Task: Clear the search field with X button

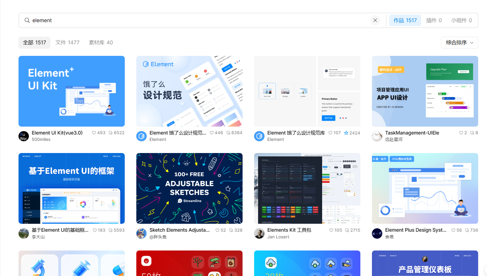Action: 375,20
